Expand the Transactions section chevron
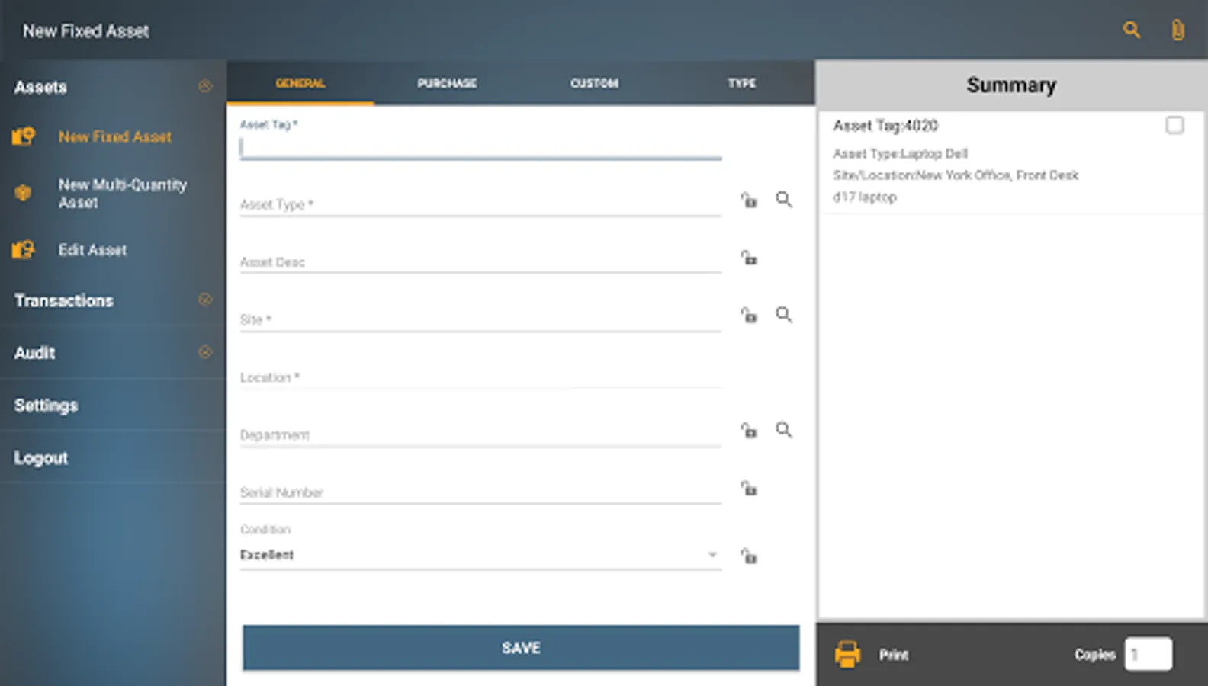 pyautogui.click(x=205, y=300)
